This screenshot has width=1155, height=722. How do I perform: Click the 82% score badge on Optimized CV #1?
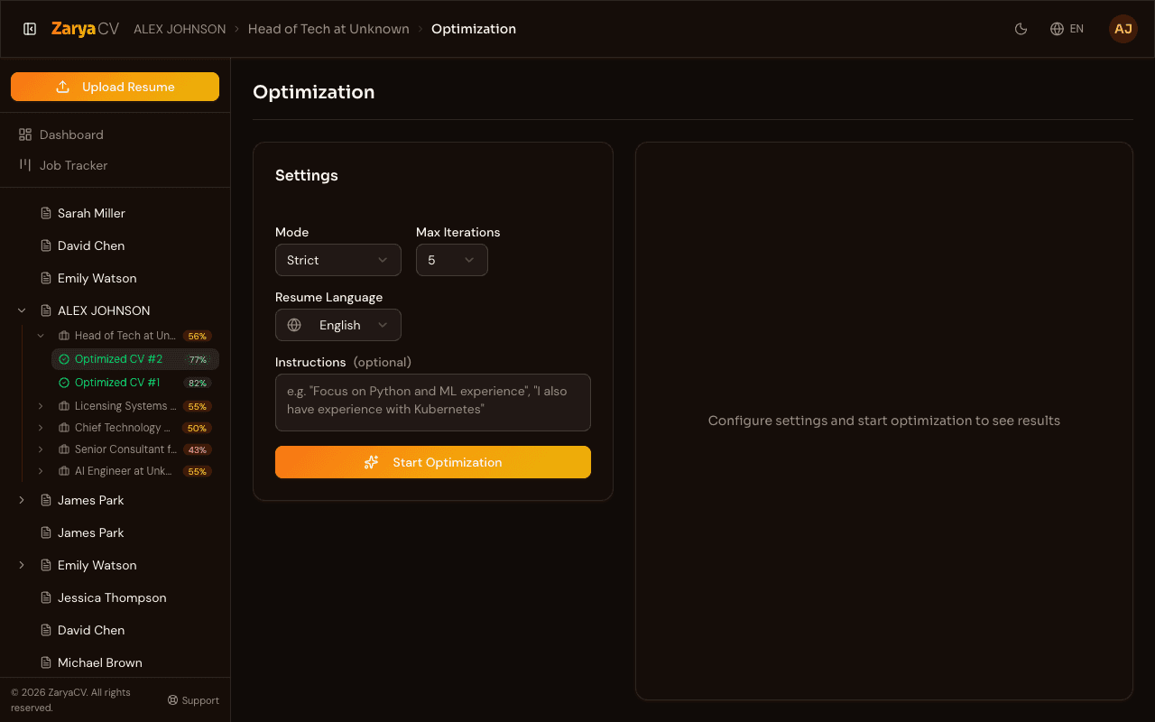tap(197, 382)
